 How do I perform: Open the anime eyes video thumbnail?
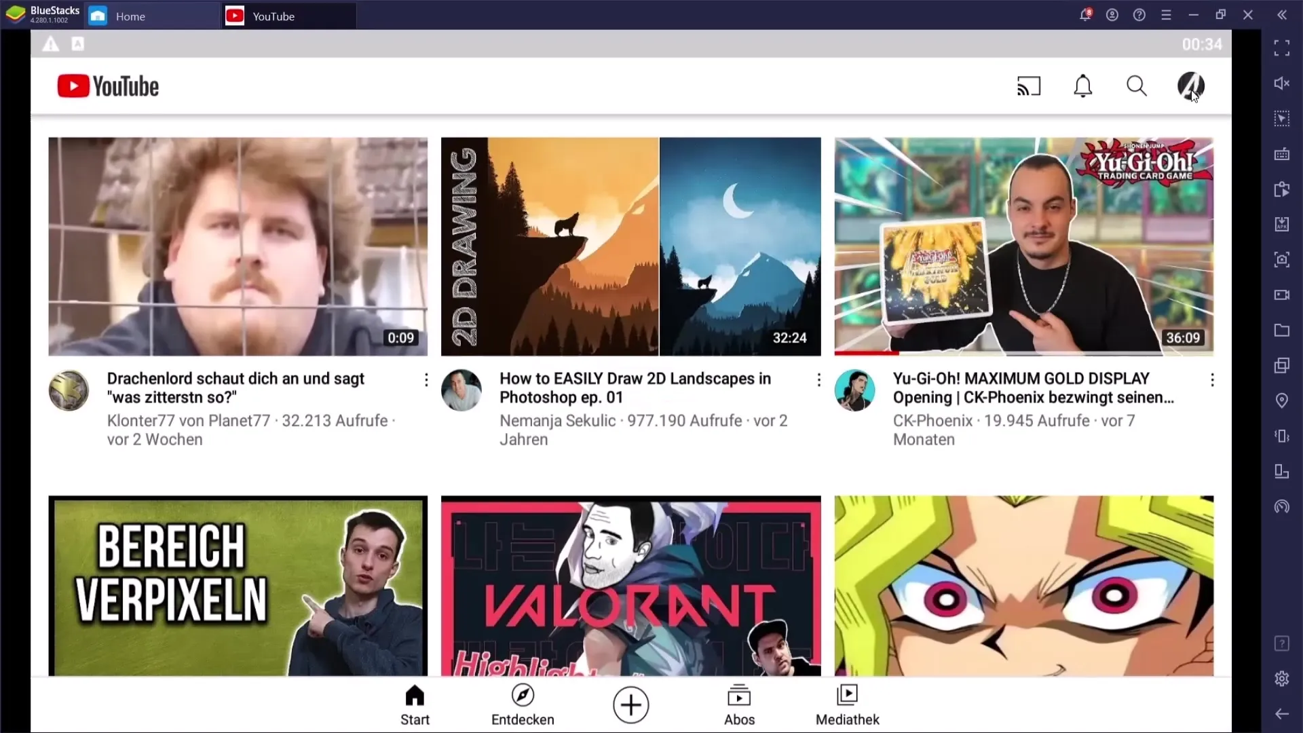(1024, 586)
